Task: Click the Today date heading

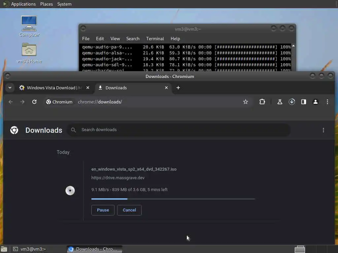Action: tap(63, 152)
